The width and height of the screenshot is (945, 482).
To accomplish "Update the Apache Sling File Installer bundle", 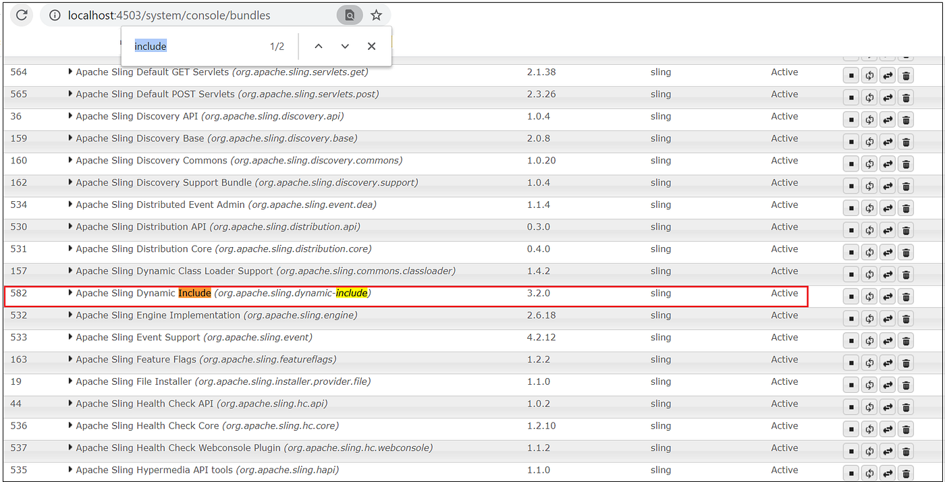I will (x=888, y=384).
